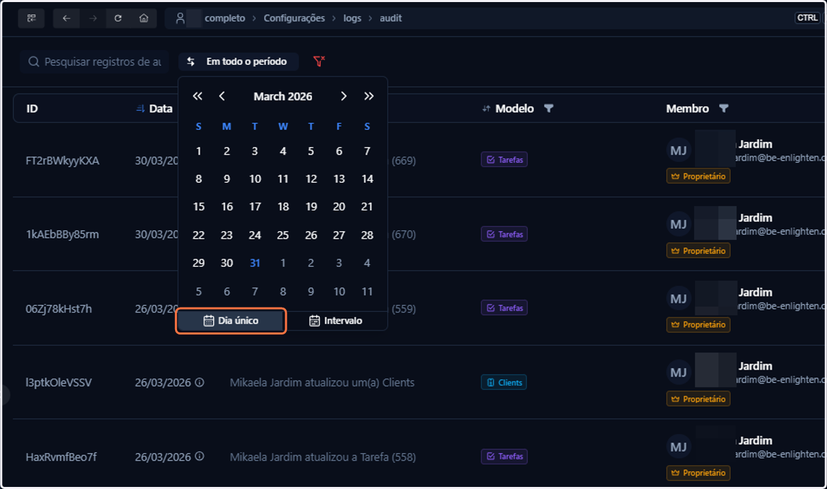Show info icon beside l3ptkOleVSSV date
Screen dimensions: 827x489
tap(200, 382)
